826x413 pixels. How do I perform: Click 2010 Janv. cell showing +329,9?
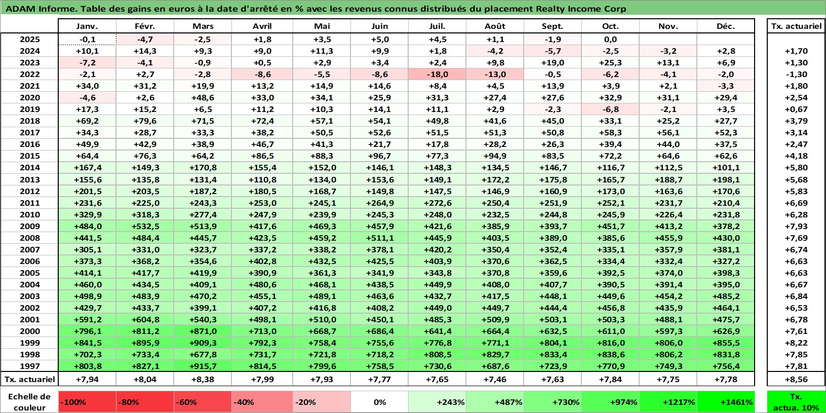tap(87, 214)
